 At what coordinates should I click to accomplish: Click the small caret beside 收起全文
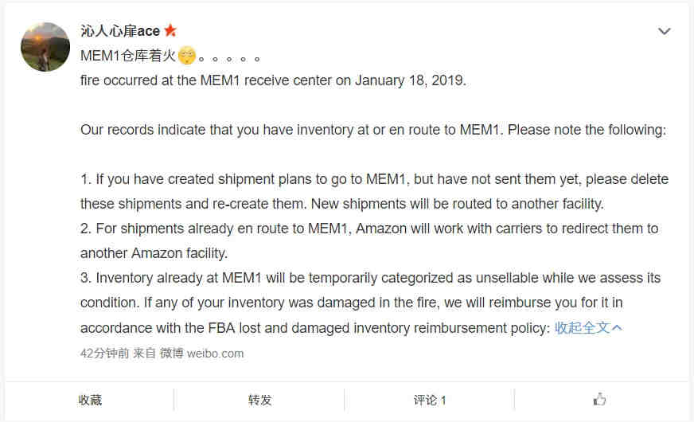click(617, 328)
